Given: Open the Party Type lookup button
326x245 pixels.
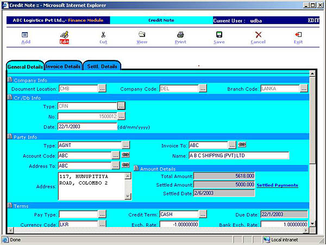Looking at the screenshot, I should [126, 145].
